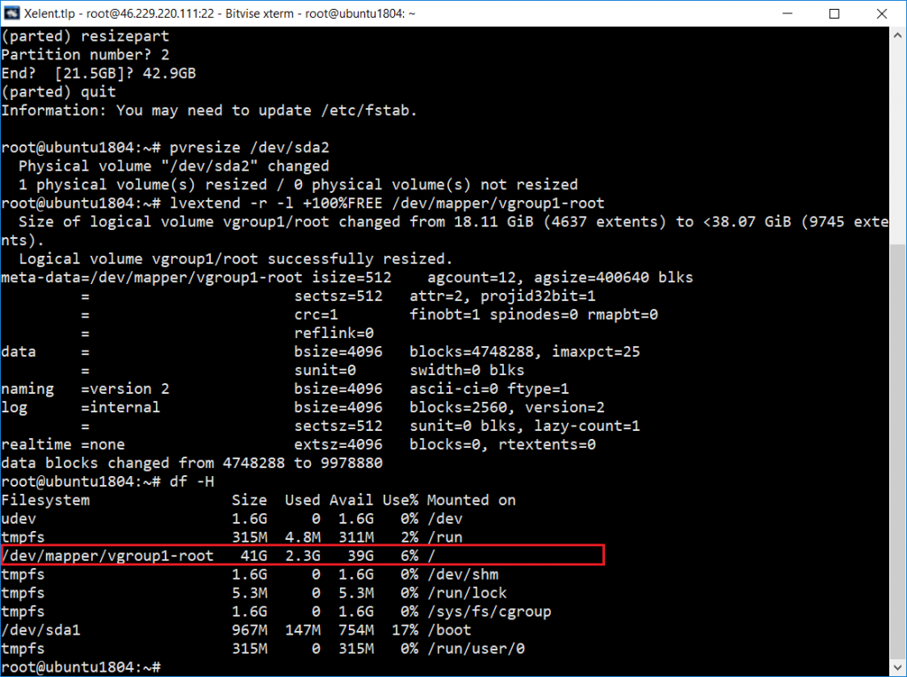
Task: Click the 'lvextend -r -l +100%FREE' command
Action: (276, 203)
